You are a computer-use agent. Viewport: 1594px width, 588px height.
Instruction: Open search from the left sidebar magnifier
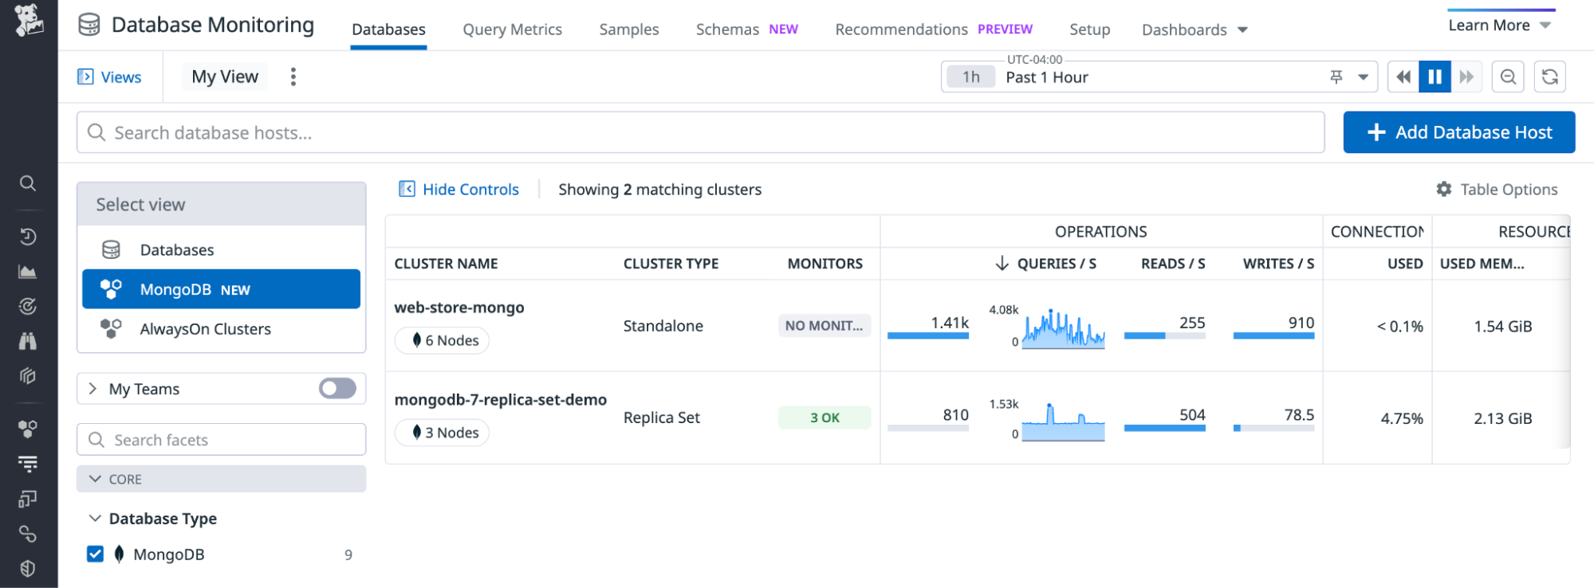tap(28, 183)
